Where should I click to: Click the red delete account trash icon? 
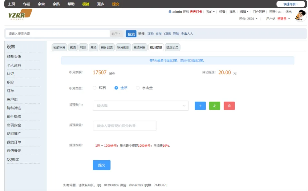[x=229, y=105]
